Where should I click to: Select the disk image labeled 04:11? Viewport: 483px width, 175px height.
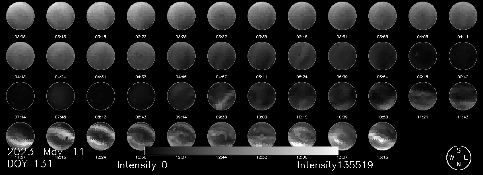click(463, 16)
